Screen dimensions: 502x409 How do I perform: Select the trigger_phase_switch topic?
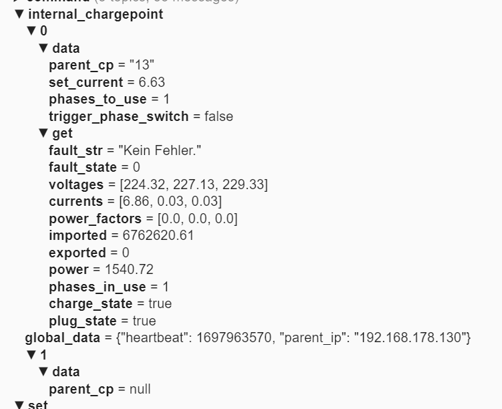(141, 116)
